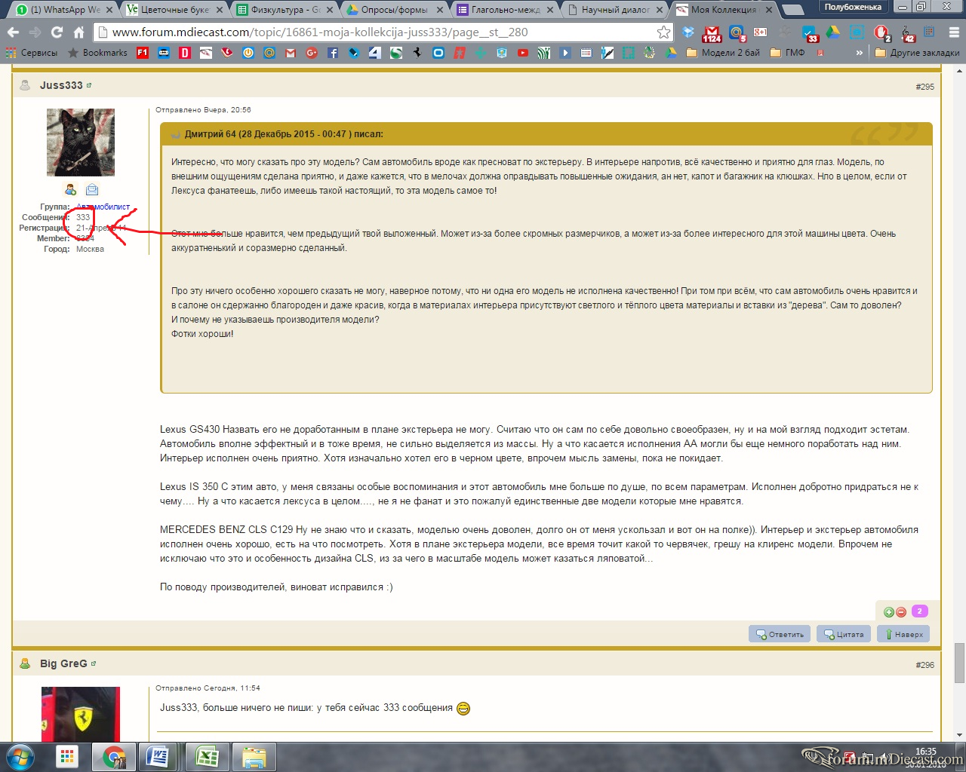Open the AdBlock stop-hand extension
Image resolution: width=966 pixels, height=772 pixels.
click(x=881, y=32)
